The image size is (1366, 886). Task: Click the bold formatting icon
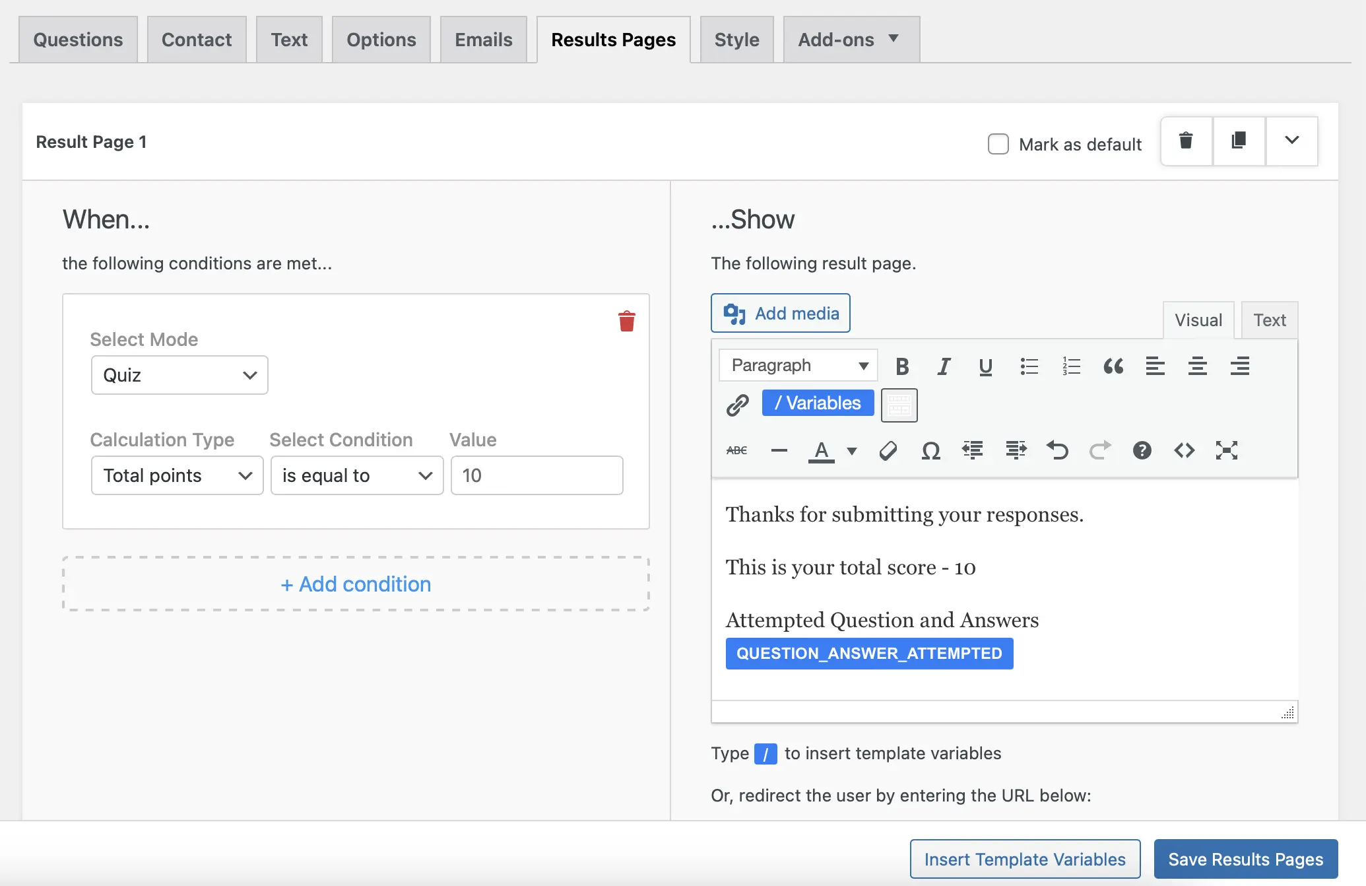(902, 366)
